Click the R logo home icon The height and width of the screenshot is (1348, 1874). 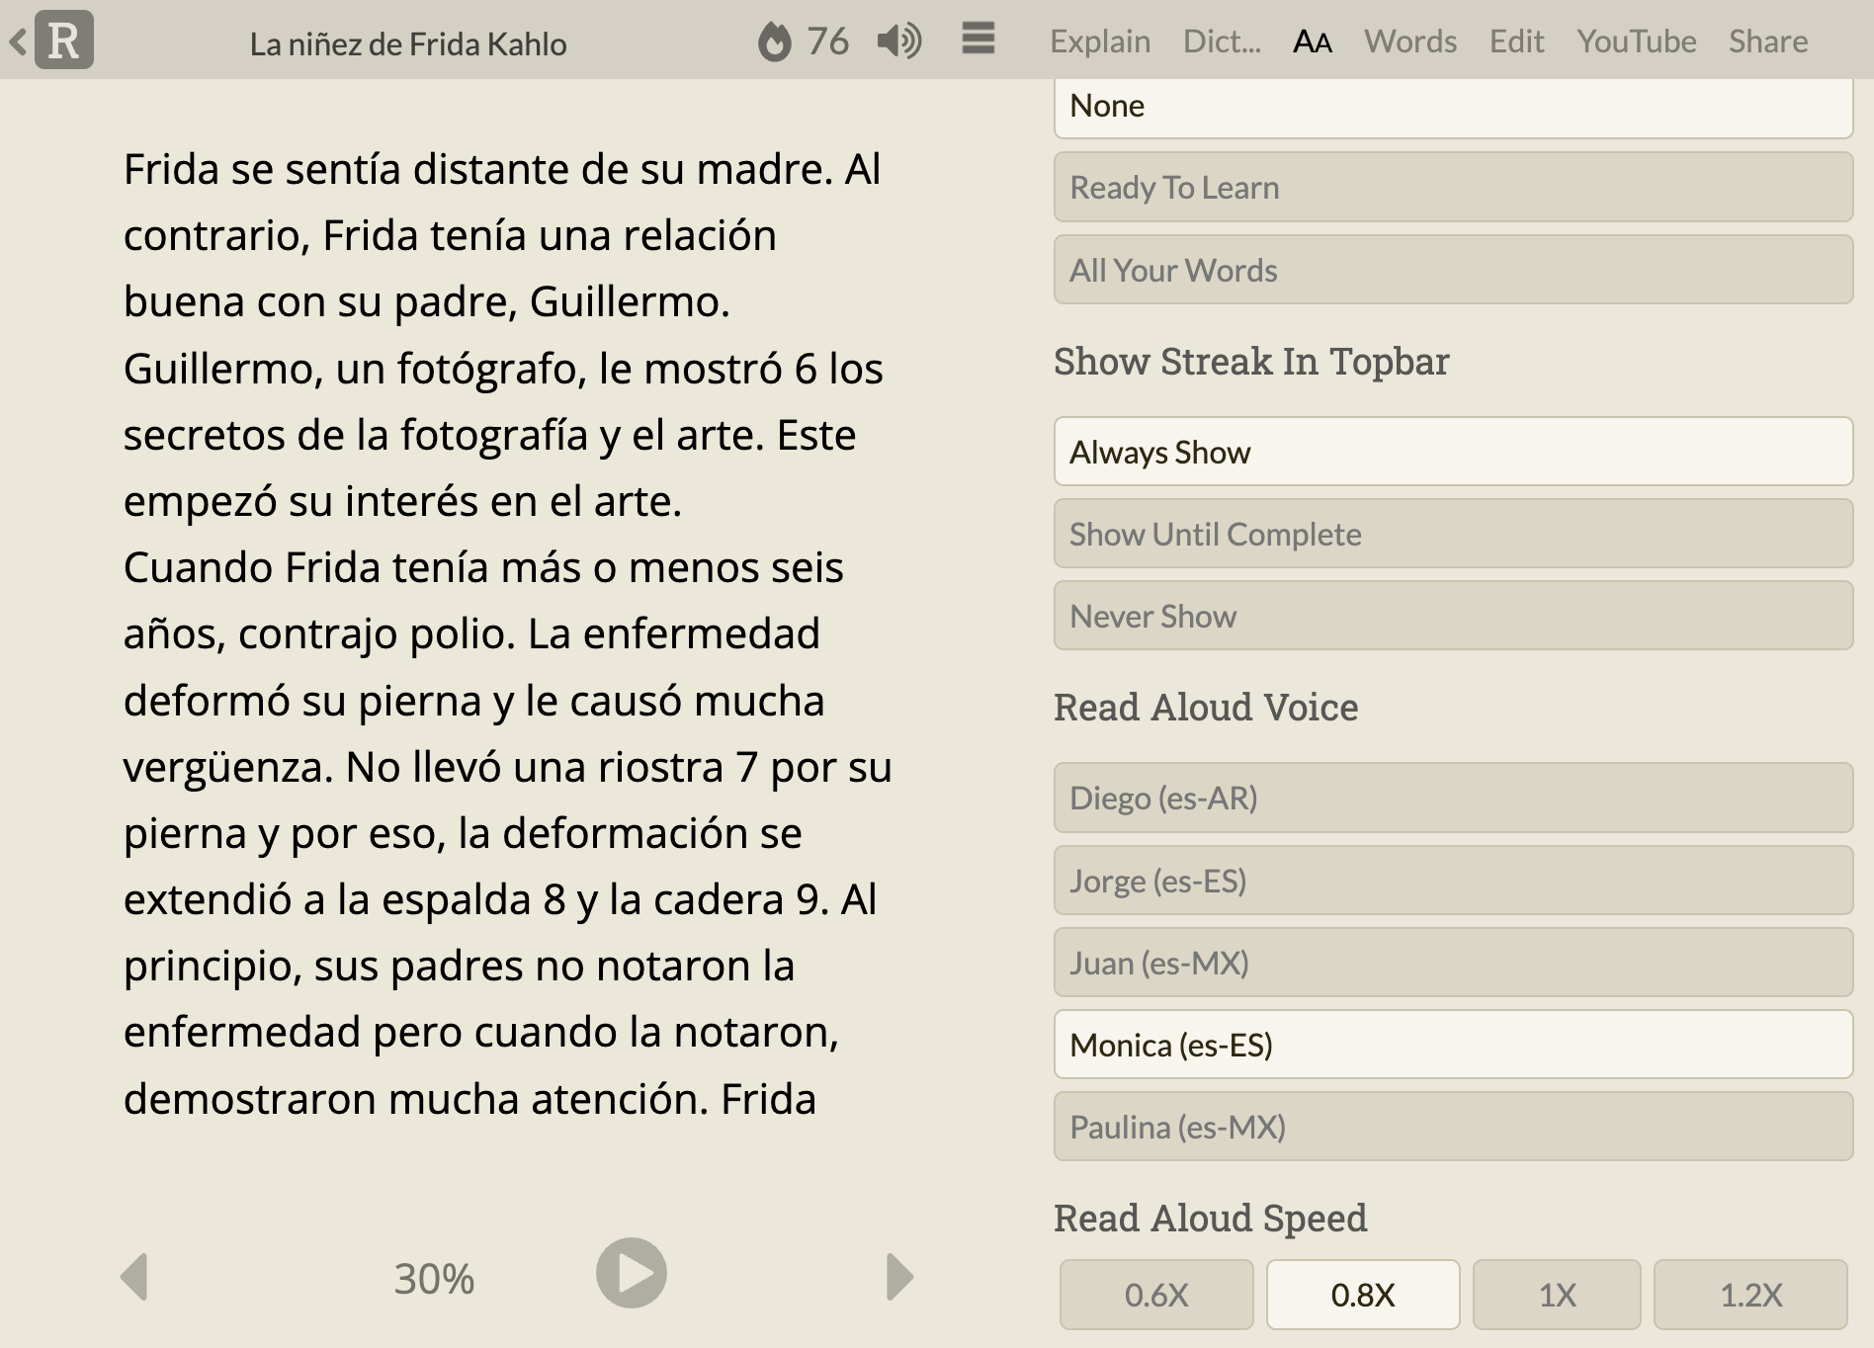63,41
